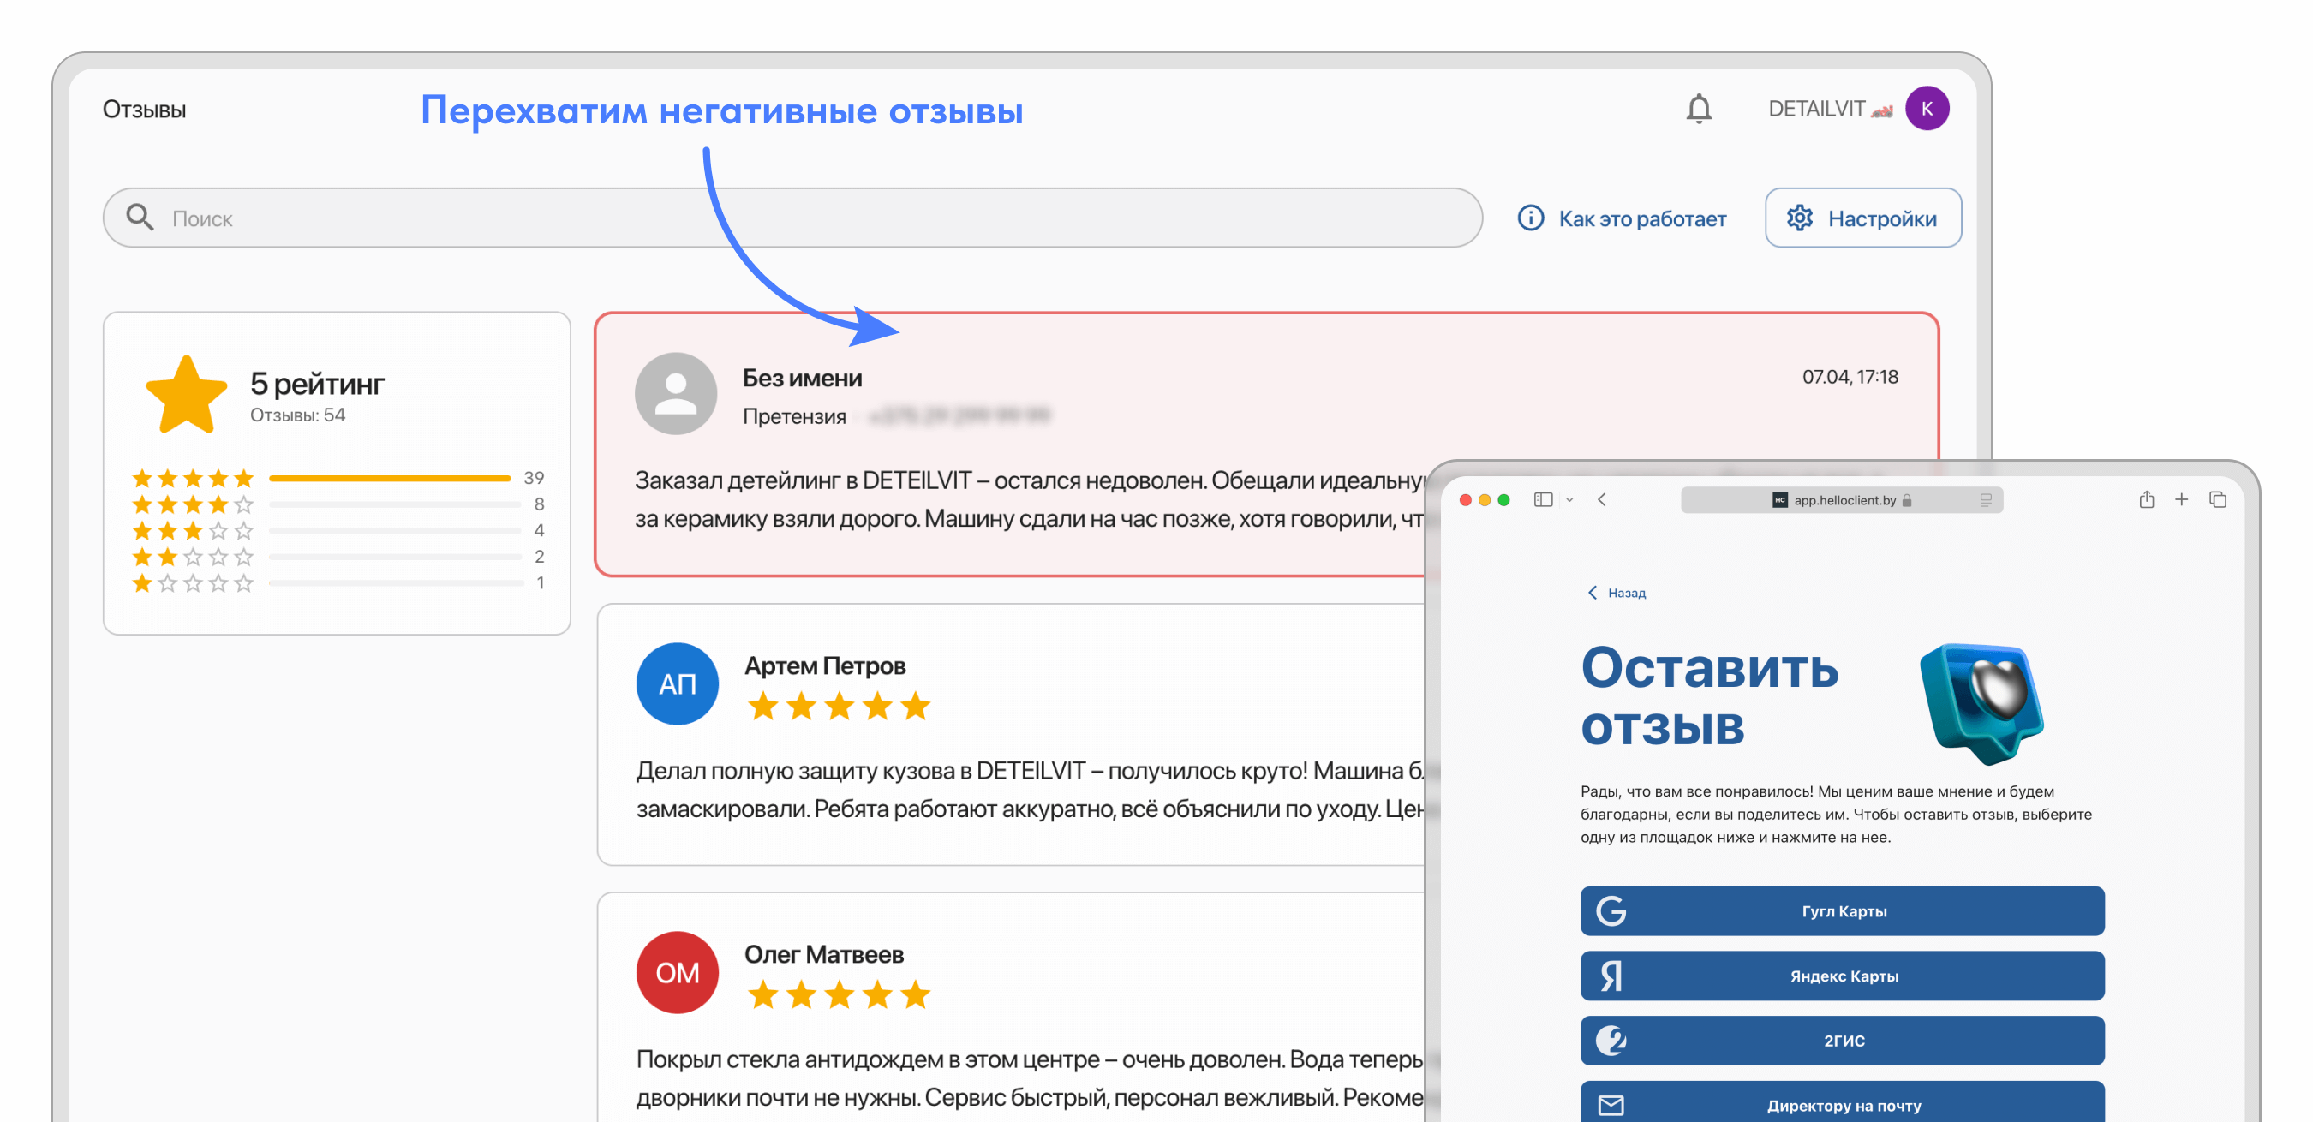This screenshot has width=2313, height=1122.
Task: Click the notification bell icon
Action: 1697,110
